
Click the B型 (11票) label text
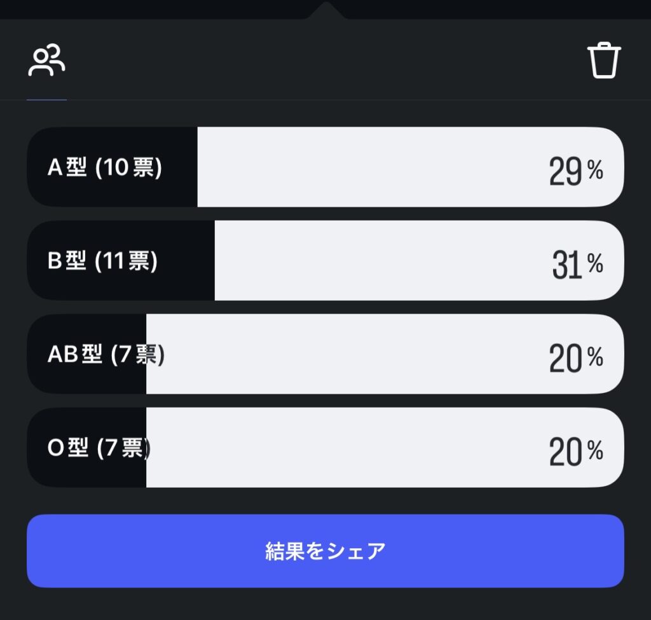point(102,261)
